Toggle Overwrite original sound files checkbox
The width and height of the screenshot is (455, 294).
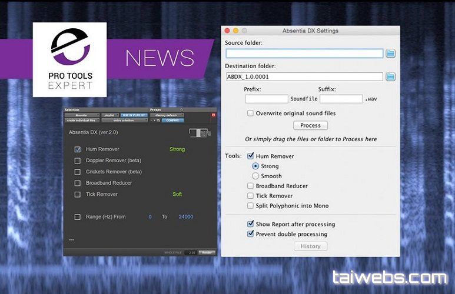click(250, 113)
